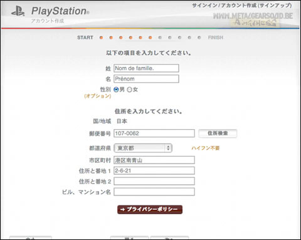Viewport: 301px width, 240px height.
Task: Click the last gray progress dot before FINISH
Action: [199, 38]
